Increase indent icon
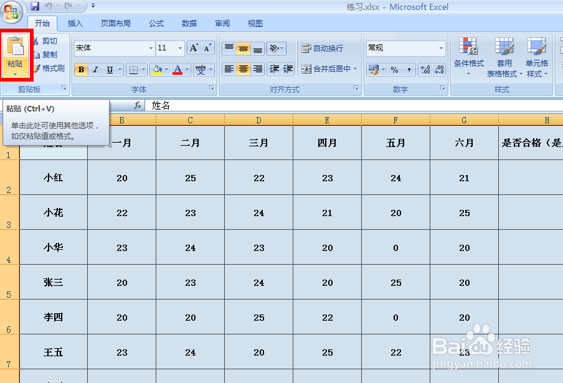Screen dimensions: 563x383 coord(288,69)
